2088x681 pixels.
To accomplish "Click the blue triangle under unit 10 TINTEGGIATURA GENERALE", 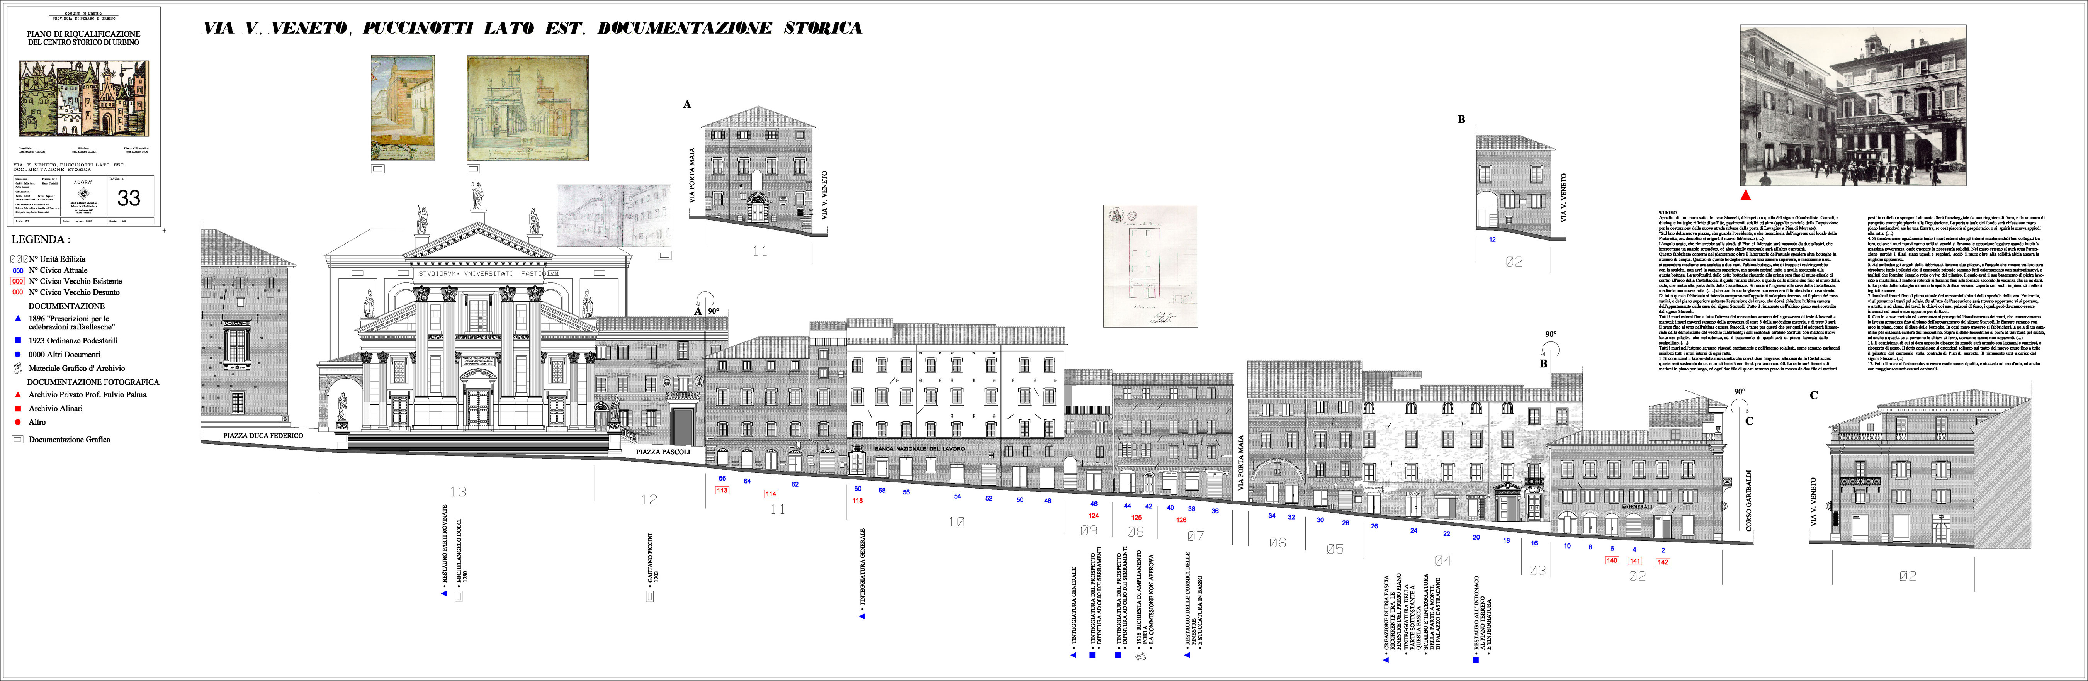I will click(862, 616).
